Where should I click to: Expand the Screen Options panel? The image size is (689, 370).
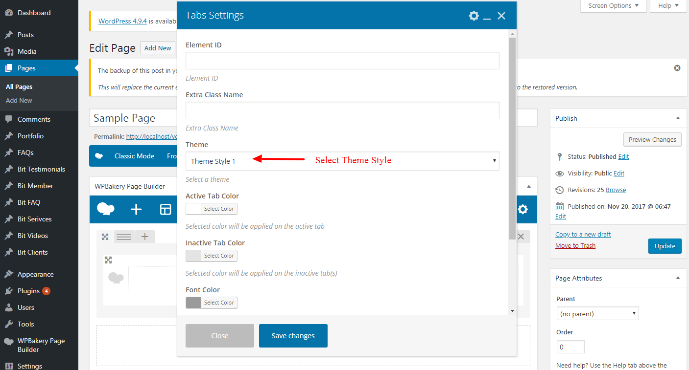tap(613, 6)
